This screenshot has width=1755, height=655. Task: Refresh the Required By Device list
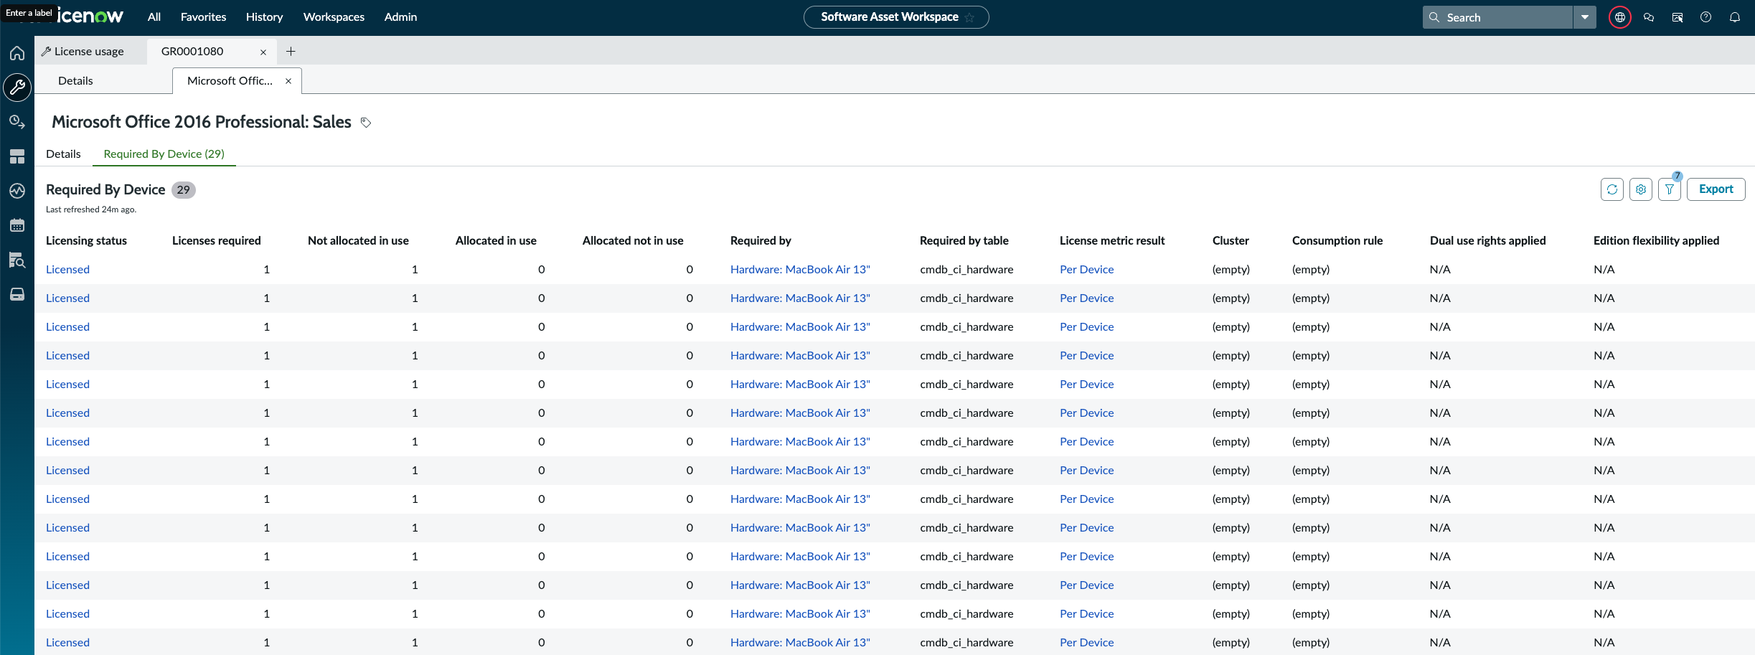[1612, 189]
